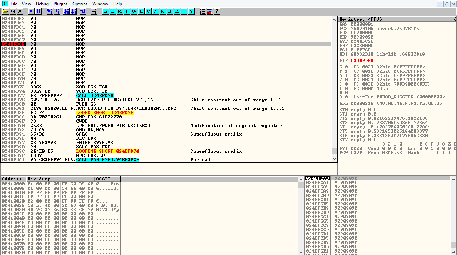457x255 pixels.
Task: Open Call stack with K button
Action: pyautogui.click(x=163, y=11)
